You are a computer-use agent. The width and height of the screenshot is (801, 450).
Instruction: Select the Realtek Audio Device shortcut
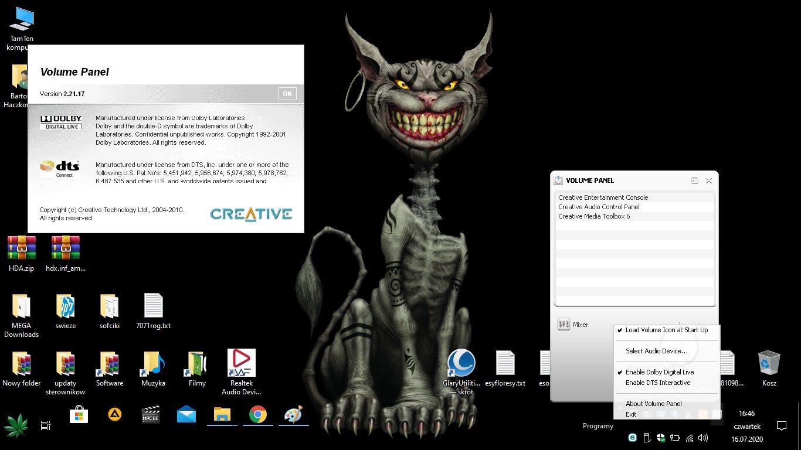click(x=241, y=372)
